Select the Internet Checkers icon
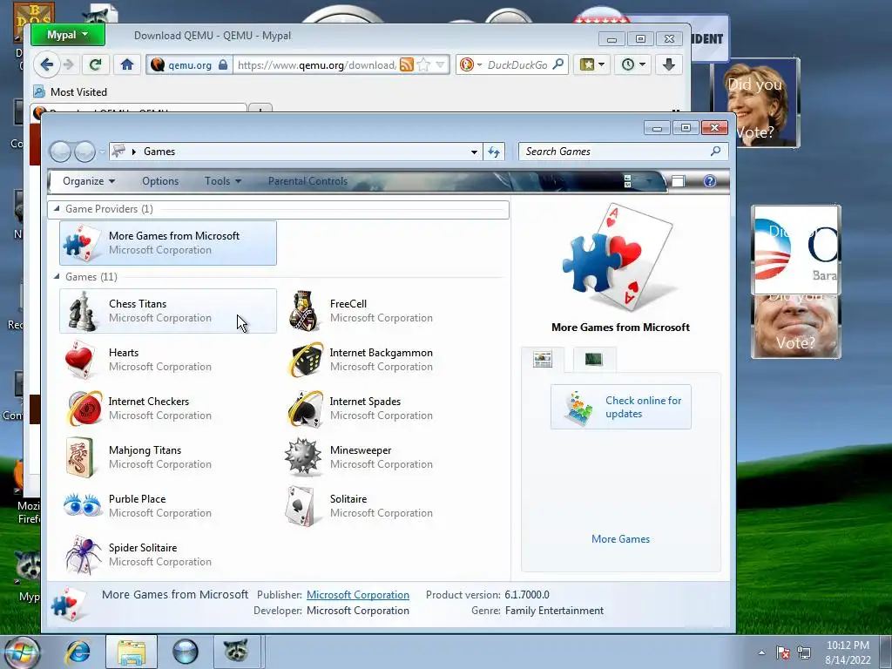Image resolution: width=892 pixels, height=669 pixels. (x=84, y=409)
